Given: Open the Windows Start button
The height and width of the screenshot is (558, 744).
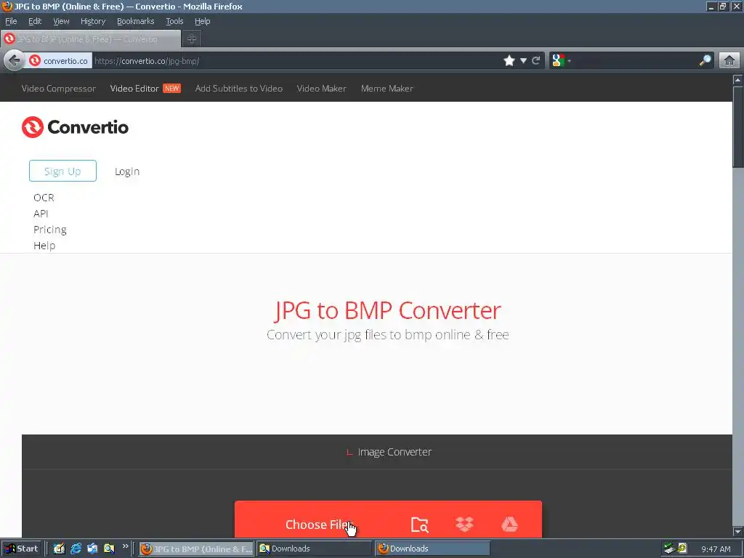Looking at the screenshot, I should point(21,549).
